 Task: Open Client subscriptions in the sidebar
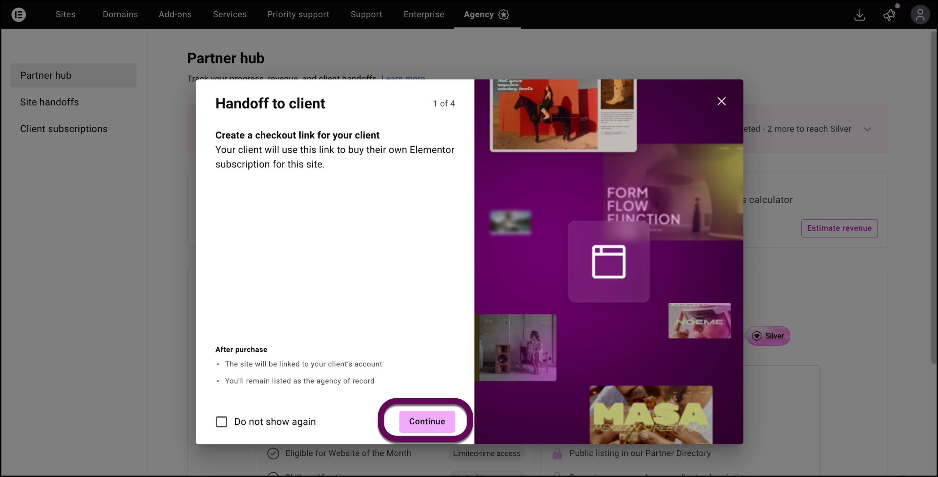[x=63, y=129]
